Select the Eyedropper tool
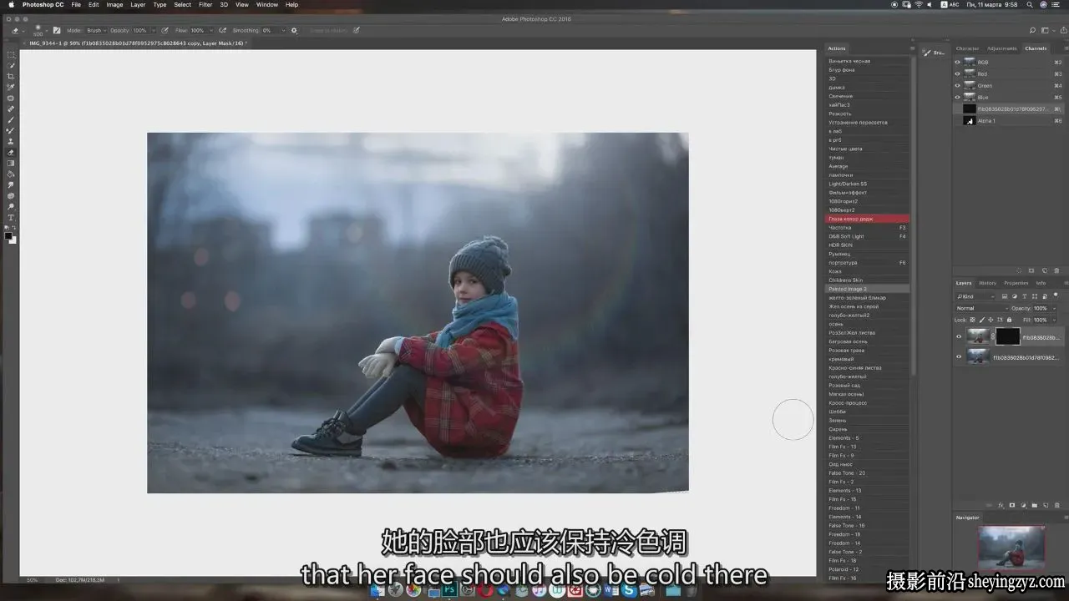 [11, 87]
